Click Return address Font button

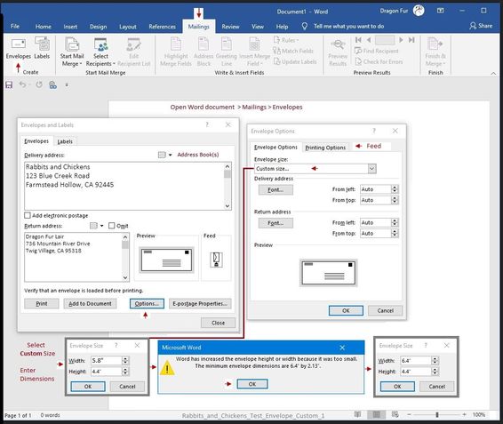click(x=275, y=223)
